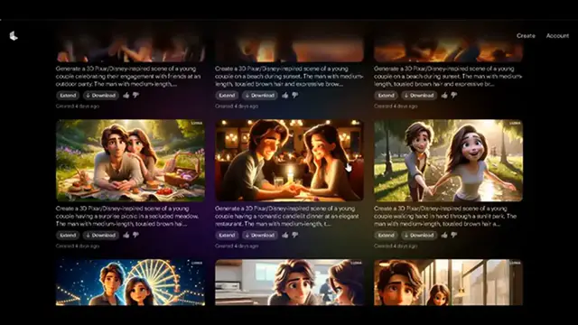Click the romantic candlelit dinner prompt text
Viewport: 578px width, 325px height.
click(x=287, y=217)
